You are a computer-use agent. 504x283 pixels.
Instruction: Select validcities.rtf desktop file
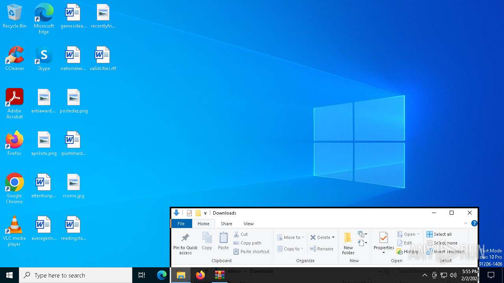click(x=103, y=59)
